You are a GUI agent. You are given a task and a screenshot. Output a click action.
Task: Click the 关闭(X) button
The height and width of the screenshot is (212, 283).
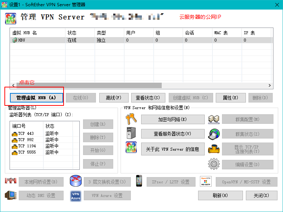coord(262,195)
